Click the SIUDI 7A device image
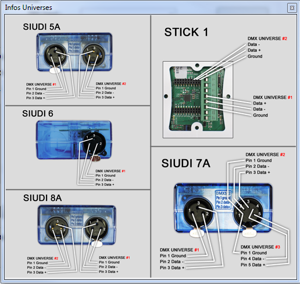The image size is (300, 284). 223,208
